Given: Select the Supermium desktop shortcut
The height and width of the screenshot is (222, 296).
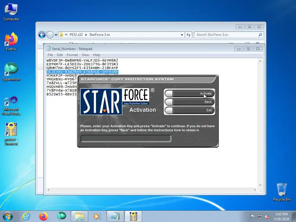Looking at the screenshot, I should coord(11,72).
